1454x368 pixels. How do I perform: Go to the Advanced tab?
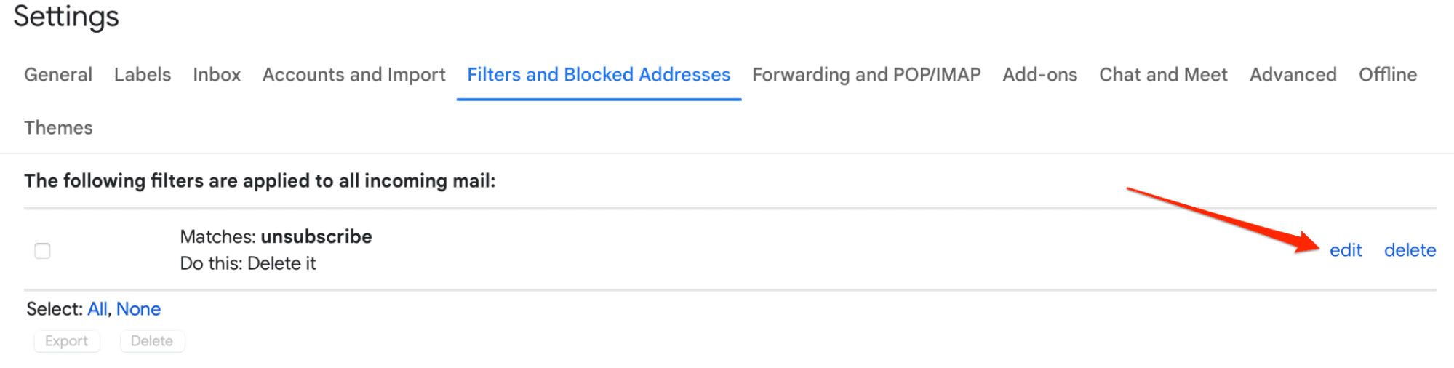[1293, 75]
